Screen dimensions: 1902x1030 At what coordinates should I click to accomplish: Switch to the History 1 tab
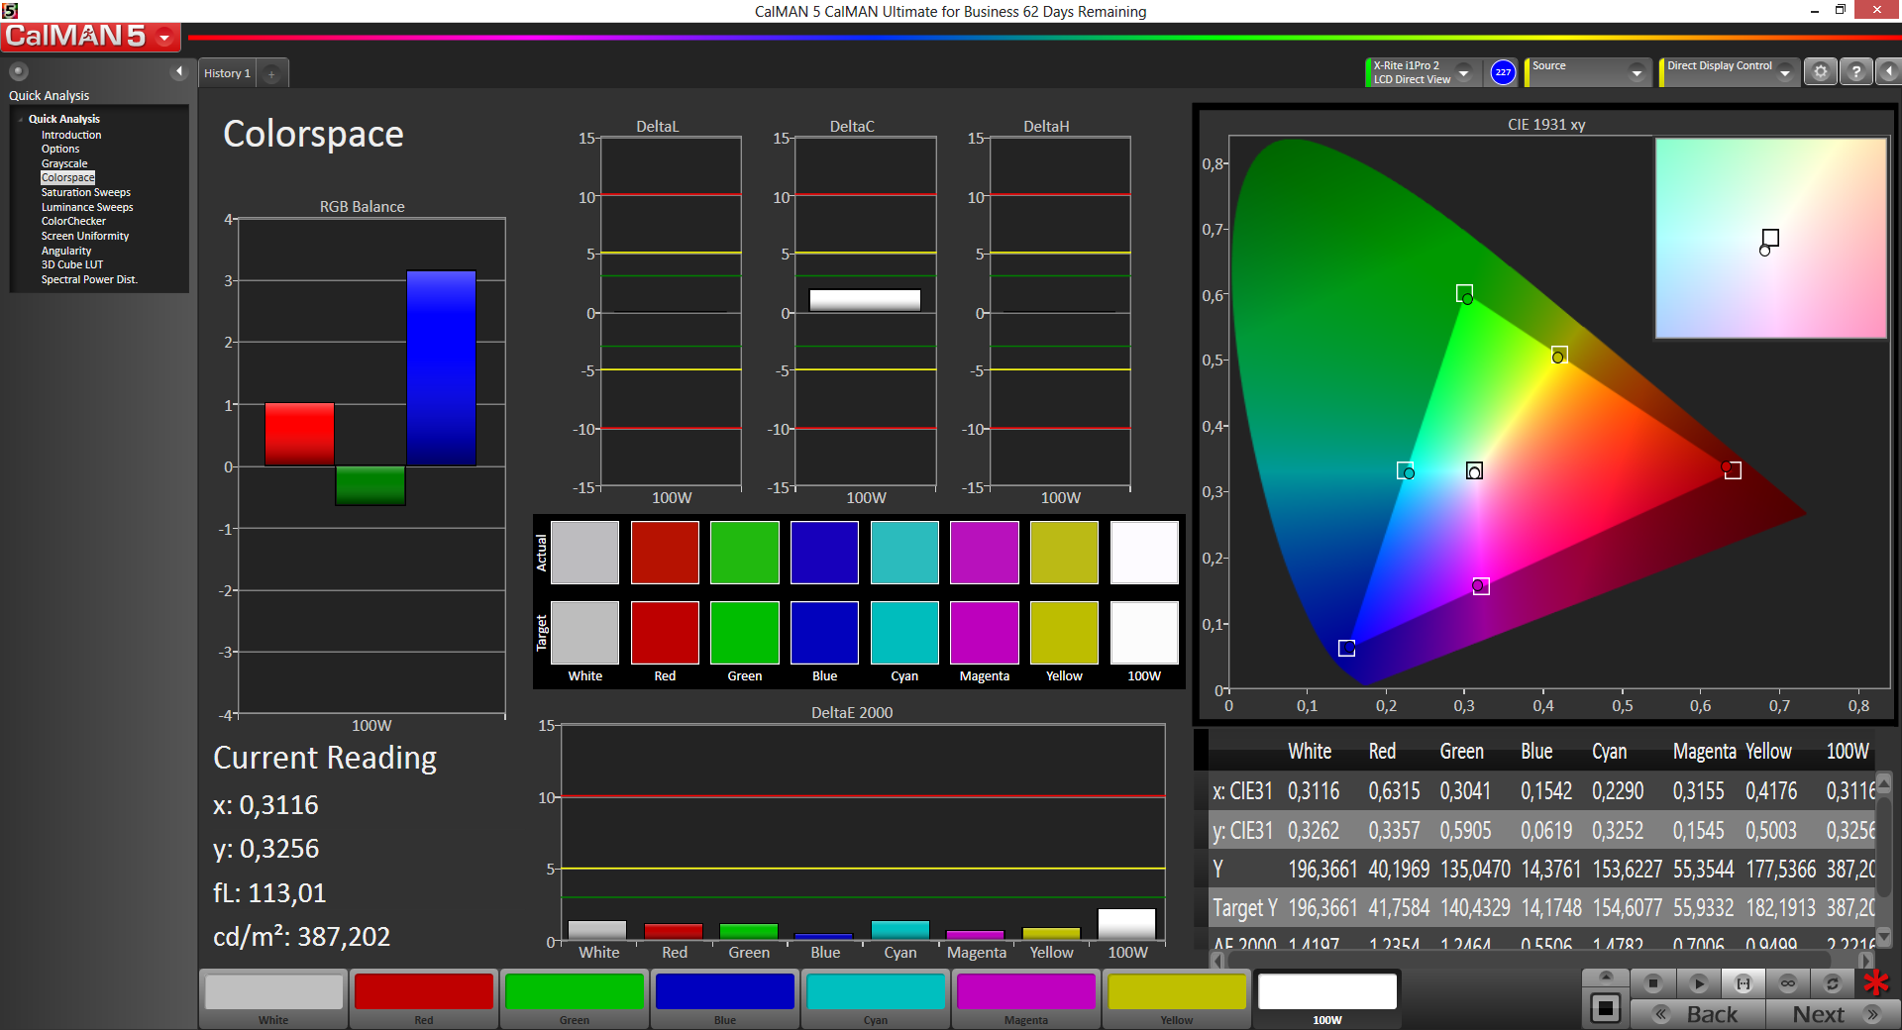(x=227, y=74)
